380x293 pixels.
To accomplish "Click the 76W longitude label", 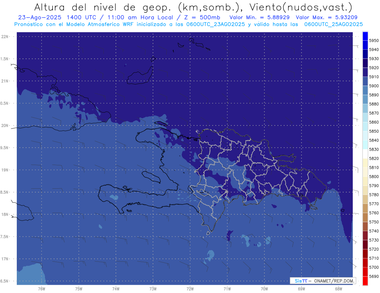I will click(x=41, y=289).
